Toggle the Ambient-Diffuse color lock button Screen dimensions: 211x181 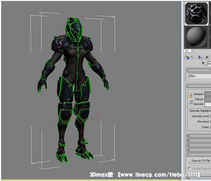(190, 96)
